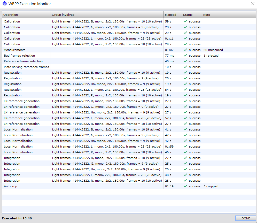The image size is (257, 223).
Task: Click the Note column header
Action: click(x=229, y=15)
